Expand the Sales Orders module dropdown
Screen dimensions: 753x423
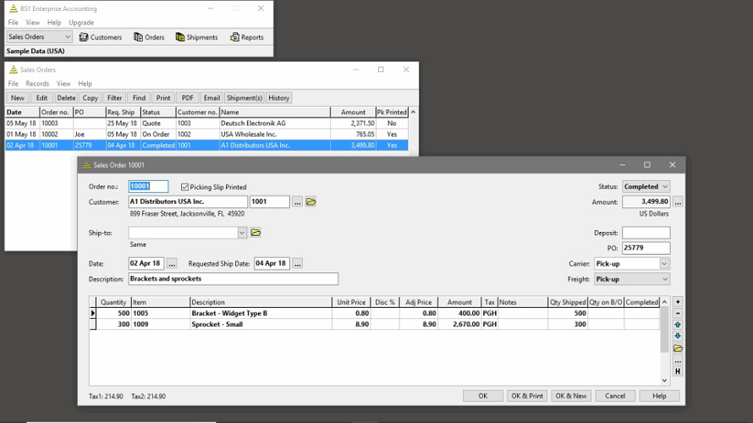[x=67, y=37]
